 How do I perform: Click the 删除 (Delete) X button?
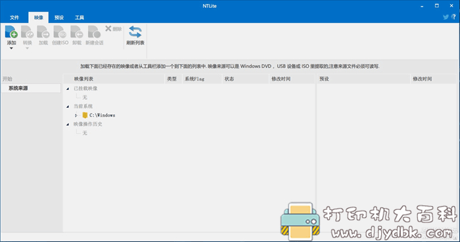click(113, 29)
